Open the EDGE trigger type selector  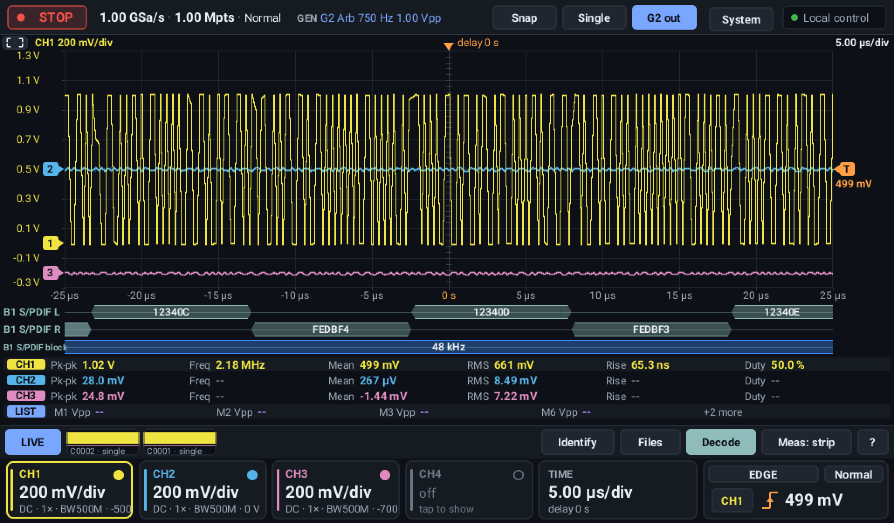[763, 474]
